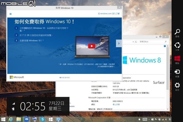
Task: Select the second page indicator dot
Action: click(62, 77)
